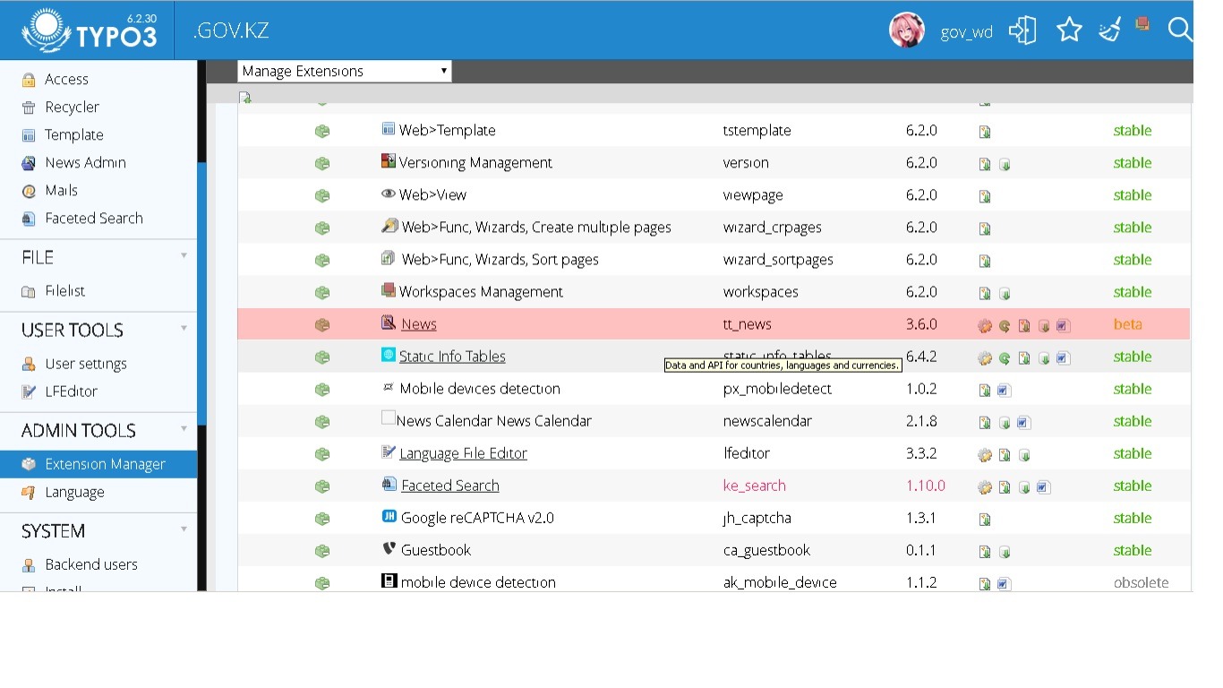
Task: Deactivate the Workspaces Management extension
Action: point(322,293)
